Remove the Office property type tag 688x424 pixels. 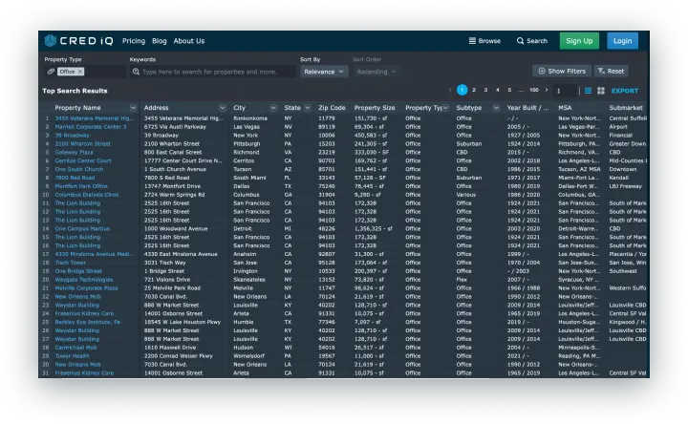point(80,72)
